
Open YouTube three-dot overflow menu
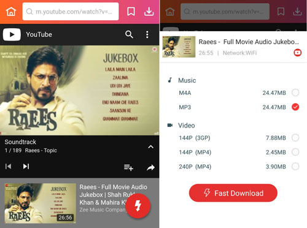pyautogui.click(x=147, y=34)
